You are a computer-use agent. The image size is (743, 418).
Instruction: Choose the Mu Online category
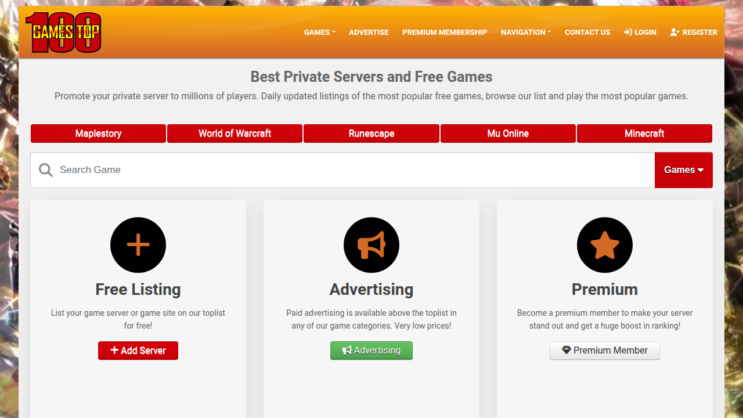(508, 134)
